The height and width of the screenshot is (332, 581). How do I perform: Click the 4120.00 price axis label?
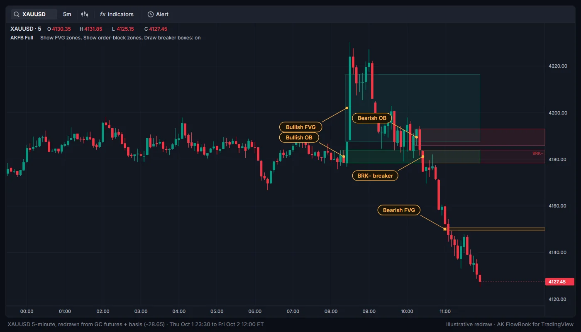pos(558,299)
